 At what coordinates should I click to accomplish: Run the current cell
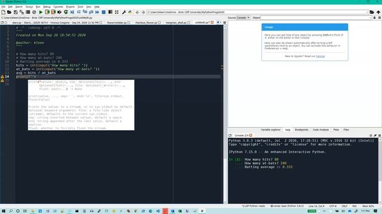coord(47,12)
